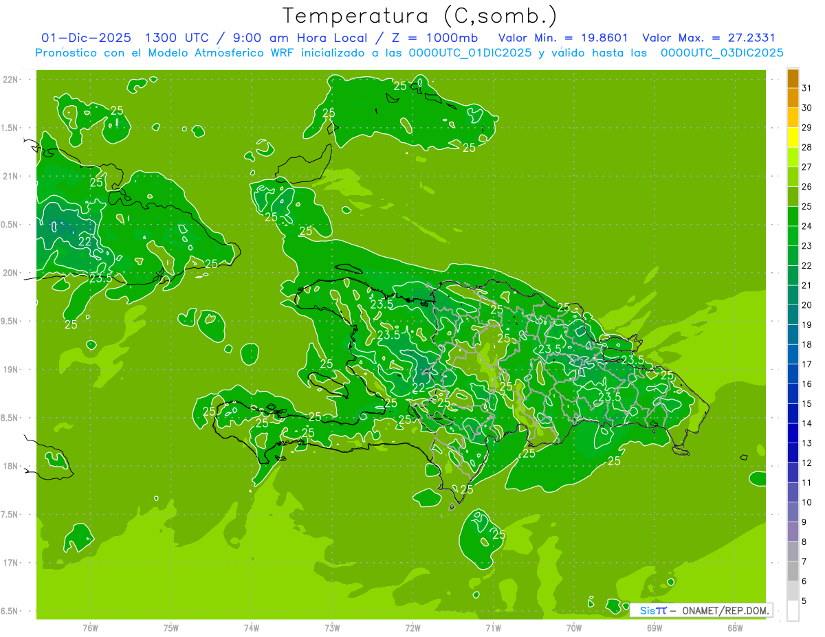The height and width of the screenshot is (637, 825).
Task: Click the 69W longitude axis label
Action: click(654, 628)
